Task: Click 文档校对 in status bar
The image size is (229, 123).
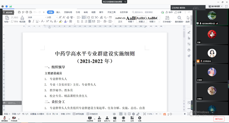Action: tap(92, 114)
